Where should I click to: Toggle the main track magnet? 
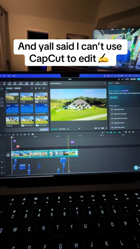point(107,132)
